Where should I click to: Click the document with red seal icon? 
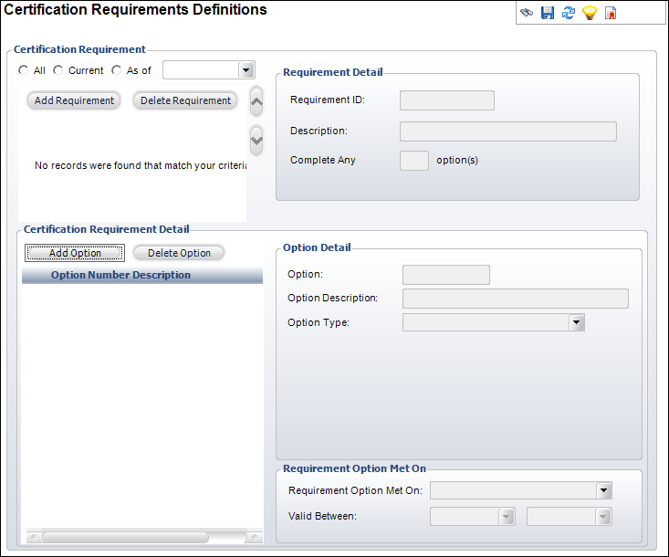tap(611, 13)
